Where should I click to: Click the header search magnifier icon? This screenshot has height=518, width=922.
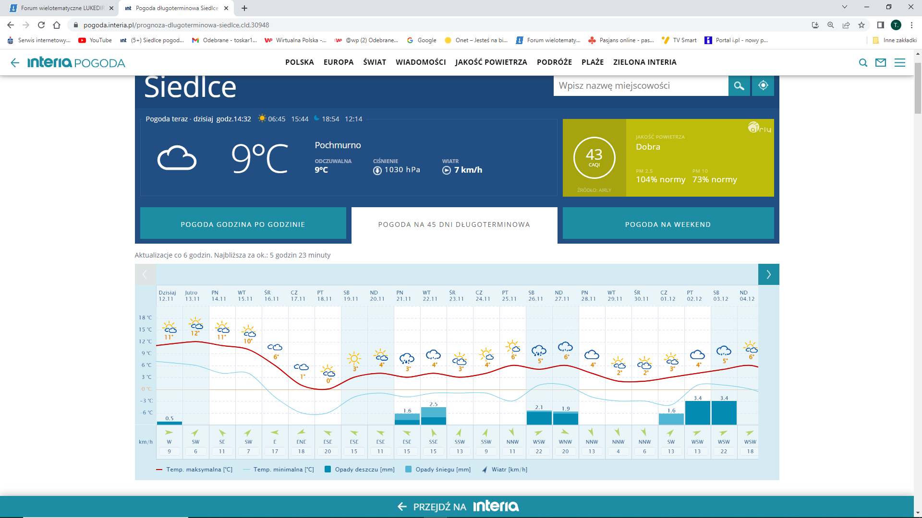point(863,62)
